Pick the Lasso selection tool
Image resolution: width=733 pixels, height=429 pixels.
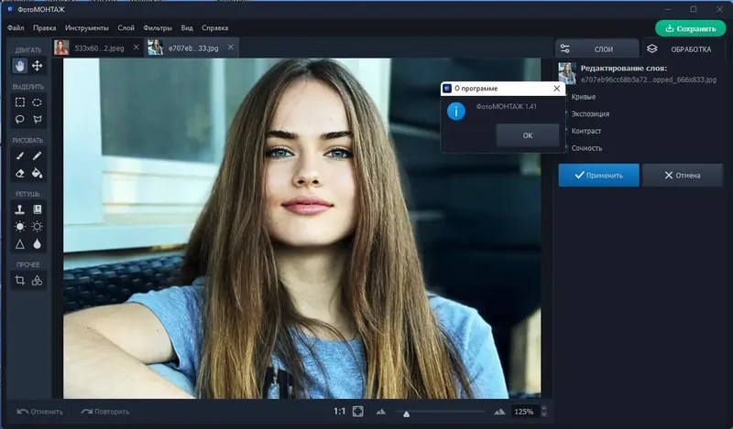[x=20, y=119]
